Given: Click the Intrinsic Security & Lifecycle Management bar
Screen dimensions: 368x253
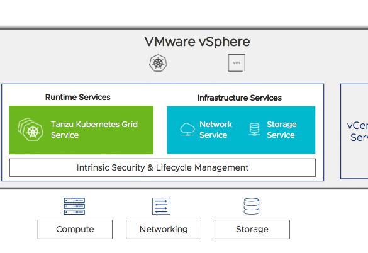Looking at the screenshot, I should pyautogui.click(x=162, y=167).
